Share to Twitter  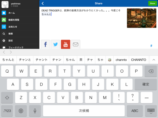pyautogui.click(x=56, y=44)
